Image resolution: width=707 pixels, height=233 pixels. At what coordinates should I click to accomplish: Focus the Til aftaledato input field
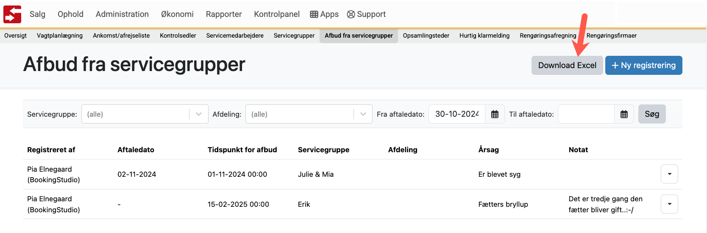[x=586, y=114]
